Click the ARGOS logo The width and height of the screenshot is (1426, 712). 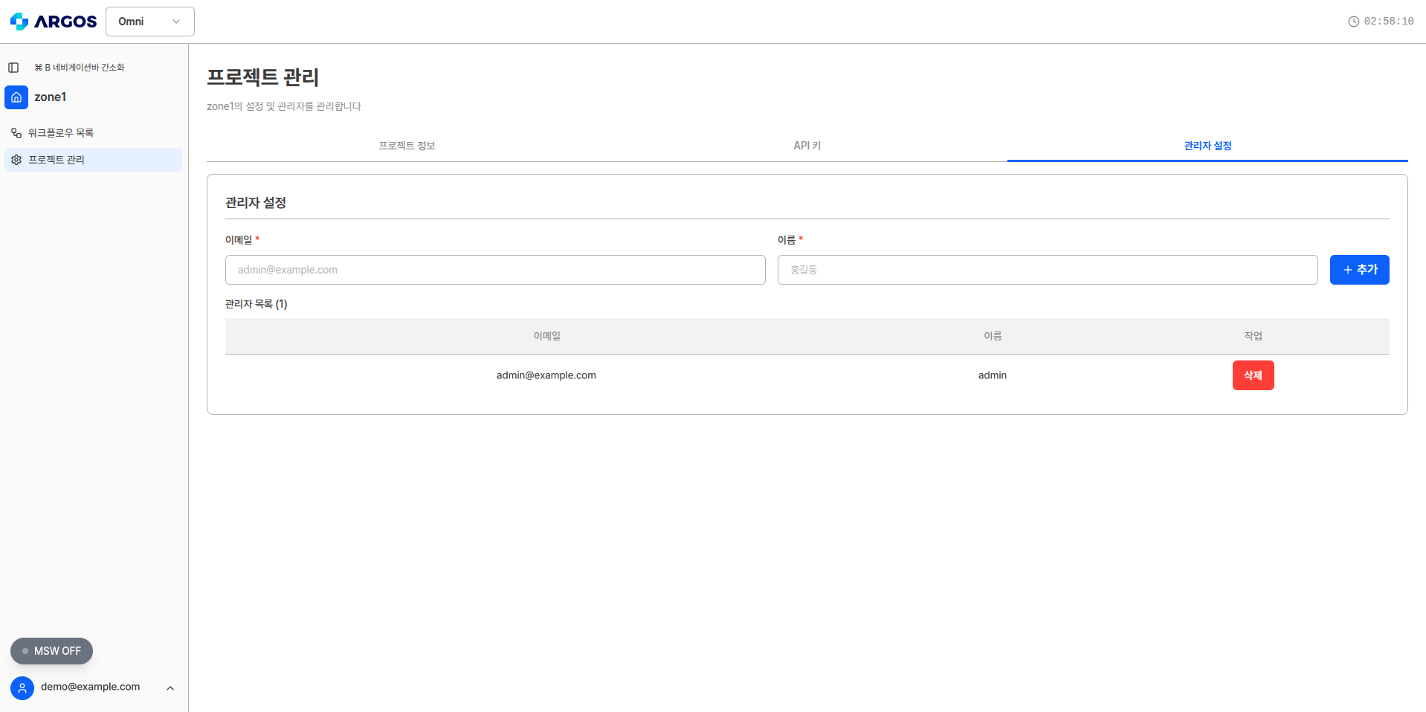pos(54,22)
